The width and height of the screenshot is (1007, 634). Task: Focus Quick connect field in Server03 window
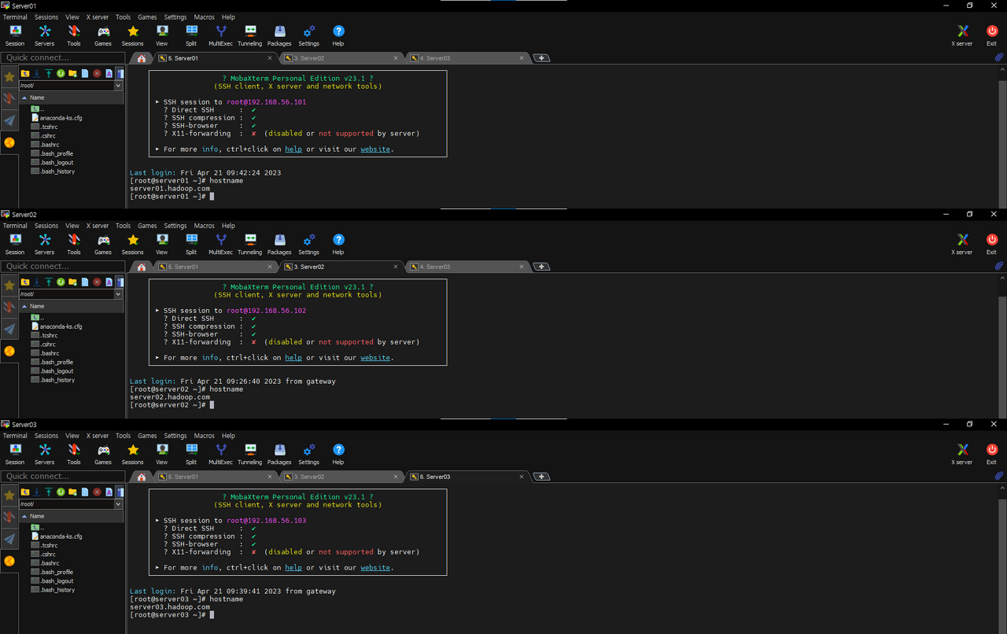pos(63,476)
